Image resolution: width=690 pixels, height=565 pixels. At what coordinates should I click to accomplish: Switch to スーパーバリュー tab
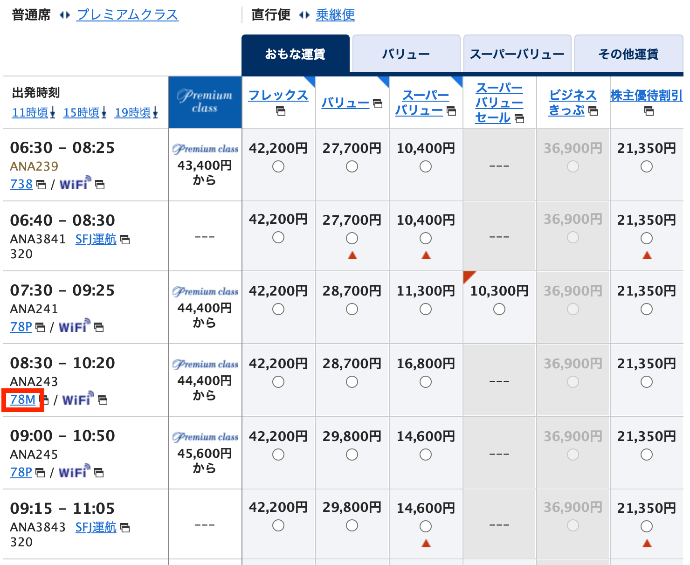point(517,53)
